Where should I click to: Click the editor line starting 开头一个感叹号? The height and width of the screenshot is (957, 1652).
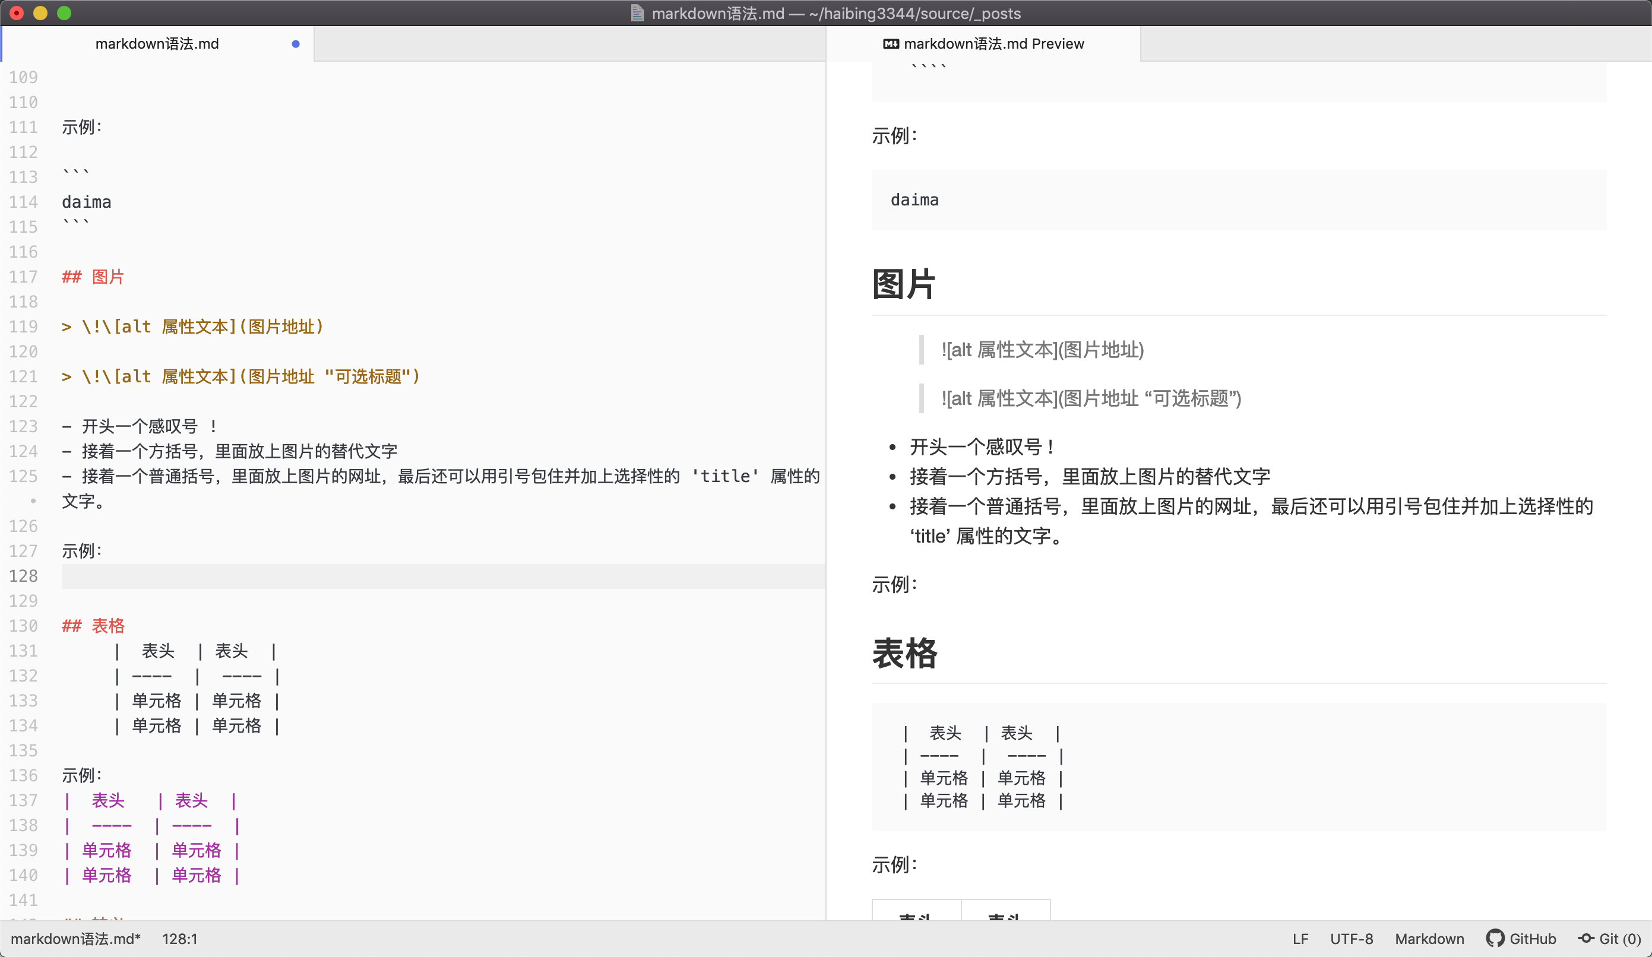click(140, 426)
